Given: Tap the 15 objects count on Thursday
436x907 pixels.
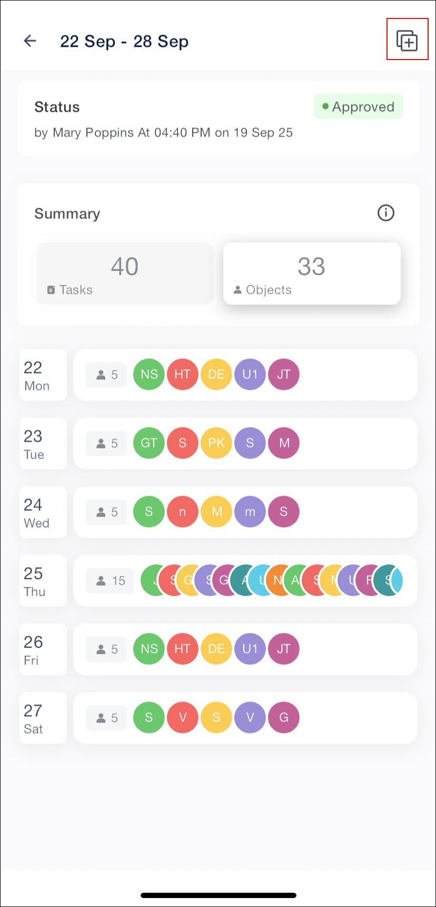Looking at the screenshot, I should [111, 581].
